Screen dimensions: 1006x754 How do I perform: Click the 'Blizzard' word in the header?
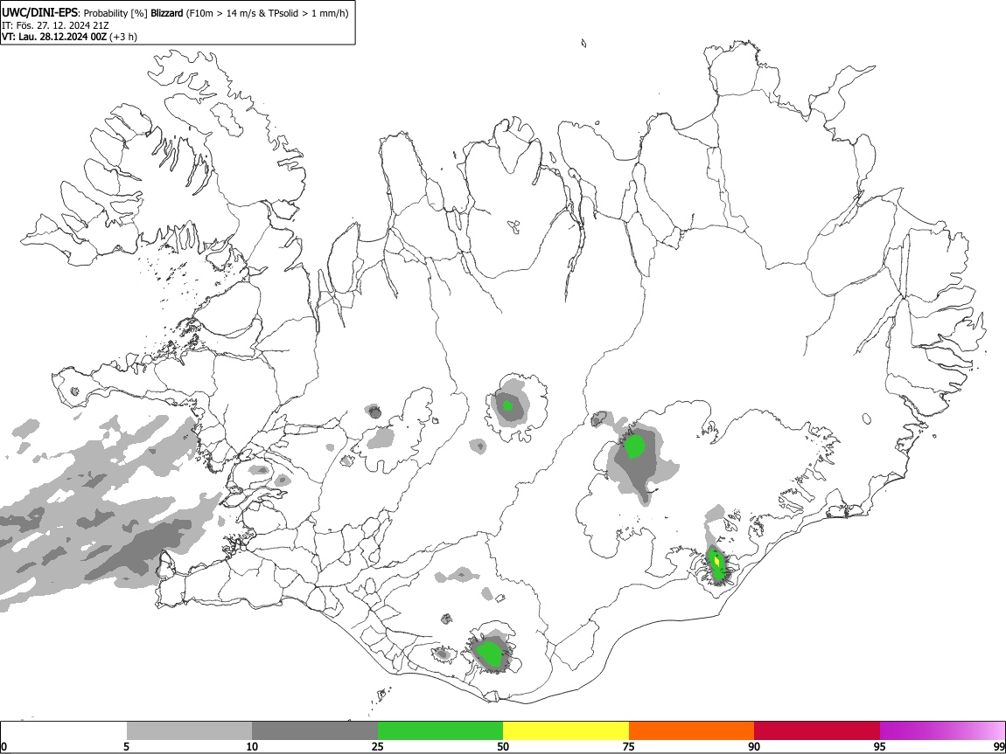pyautogui.click(x=167, y=13)
